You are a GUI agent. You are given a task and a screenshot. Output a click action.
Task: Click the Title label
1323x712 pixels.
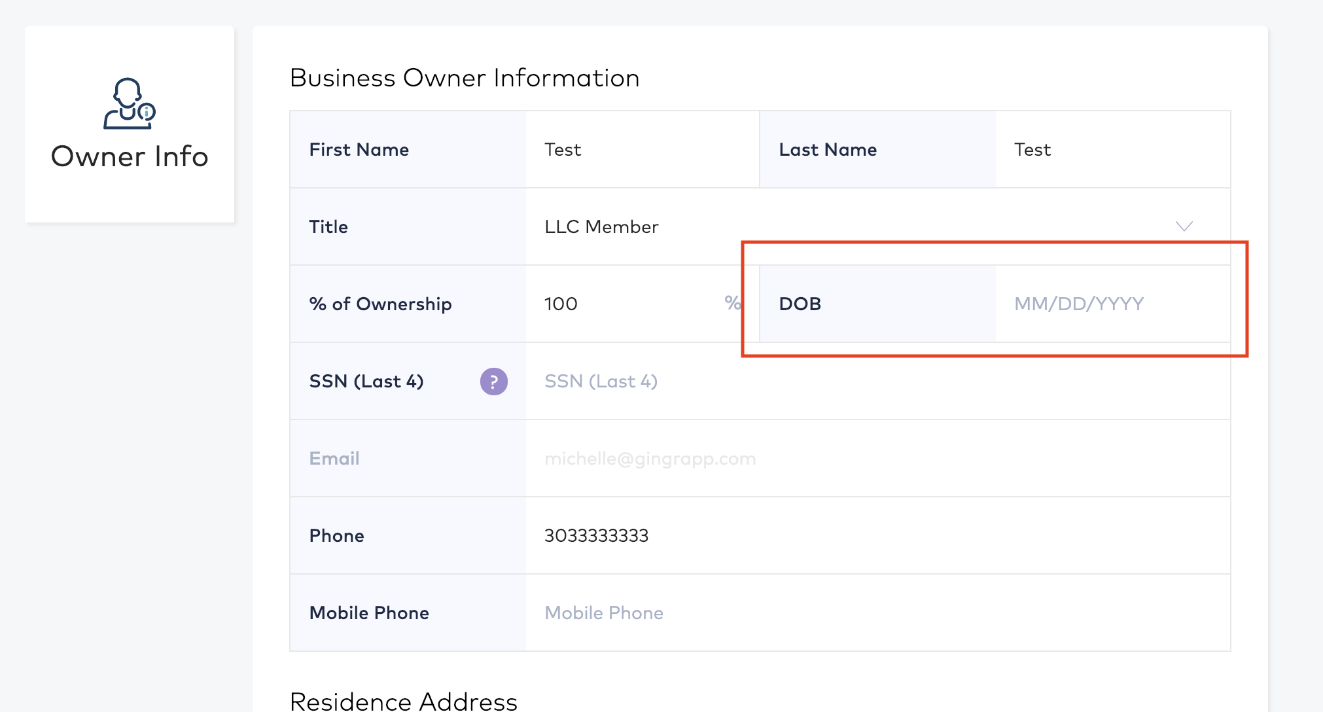point(328,227)
